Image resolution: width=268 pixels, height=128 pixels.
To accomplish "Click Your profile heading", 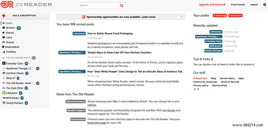I will tap(201, 15).
